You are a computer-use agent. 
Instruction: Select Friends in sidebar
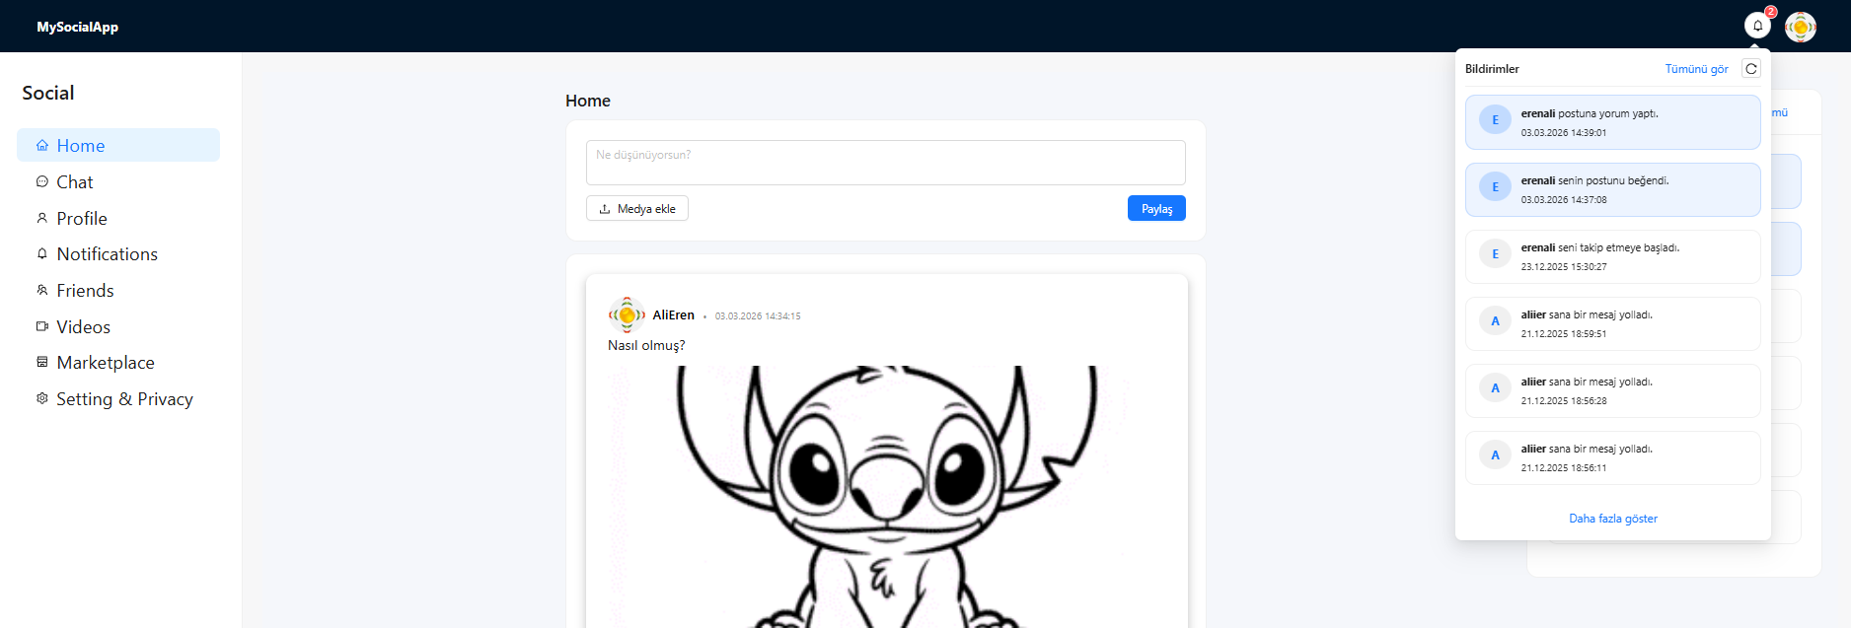tap(118, 290)
